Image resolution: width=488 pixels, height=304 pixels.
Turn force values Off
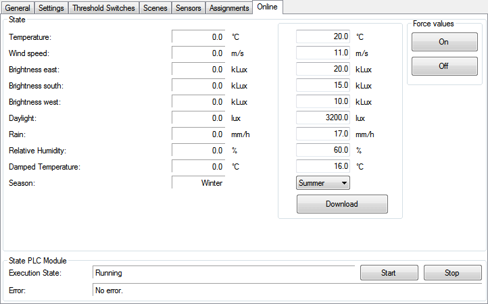coord(445,66)
